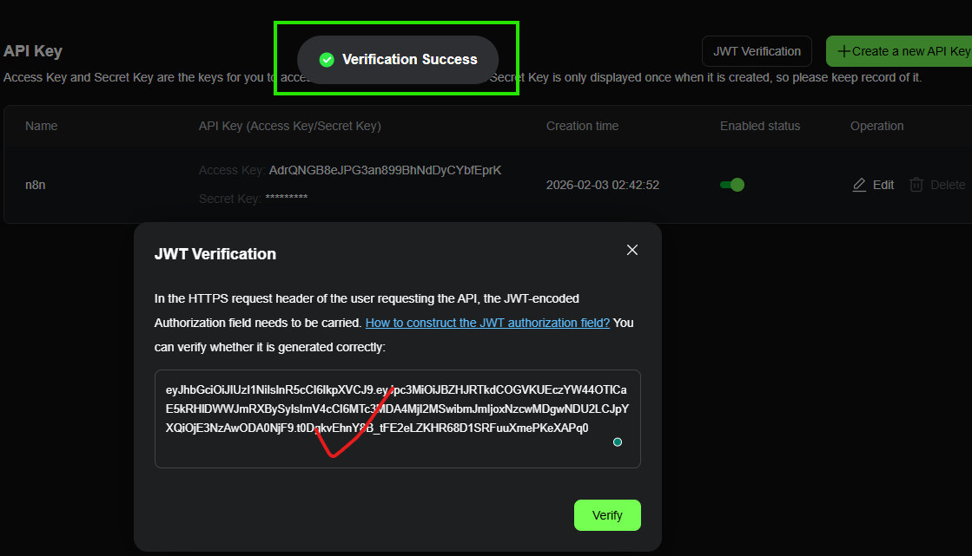
Task: Click the pencil icon for n8n key
Action: pos(859,185)
